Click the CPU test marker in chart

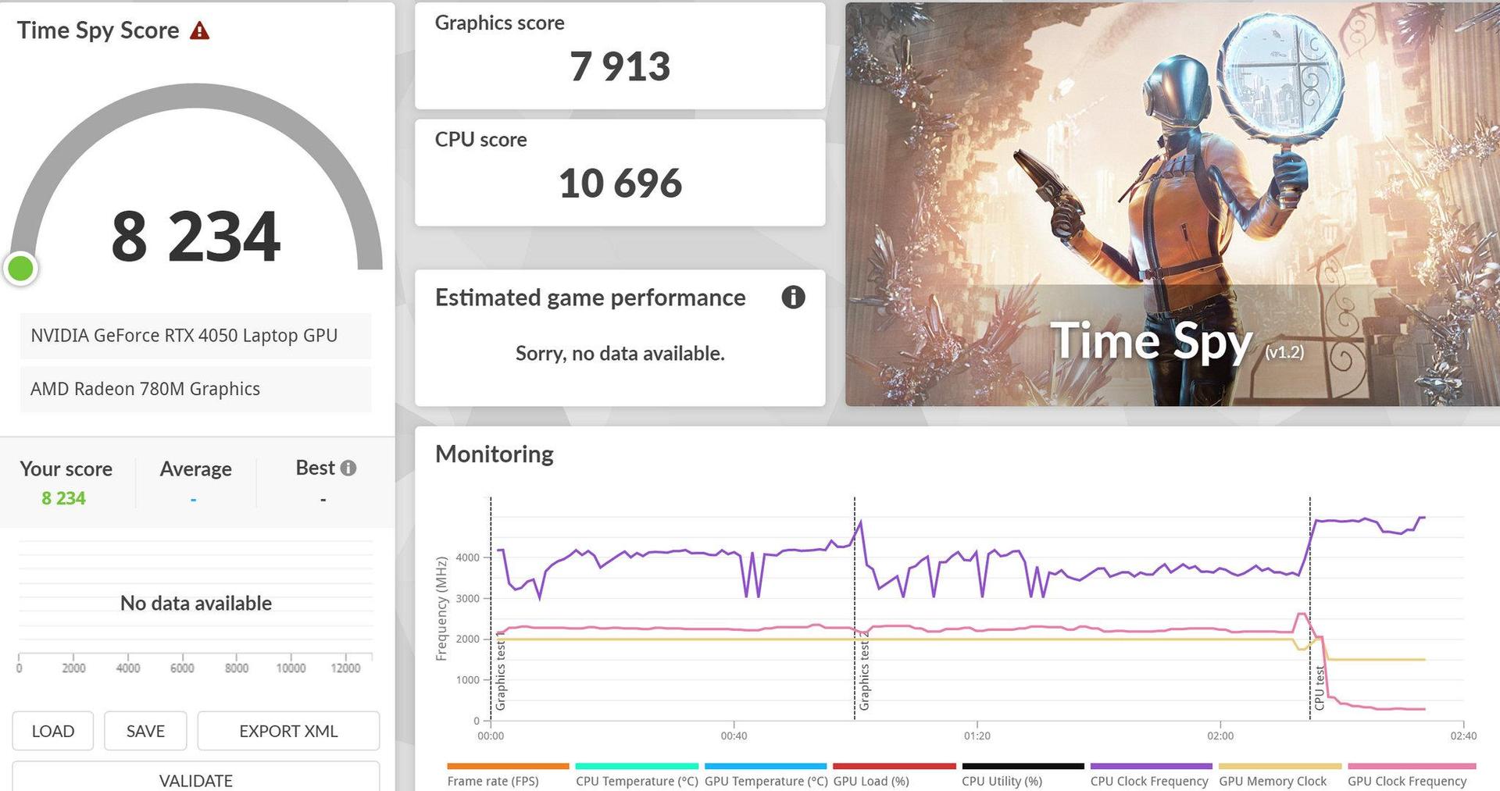coord(1320,687)
